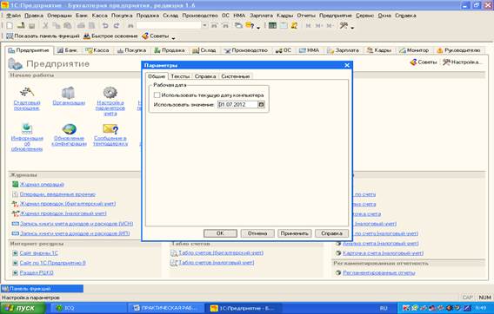The width and height of the screenshot is (494, 314).
Task: Expand the toolbar search combo box arrow
Action: [204, 26]
